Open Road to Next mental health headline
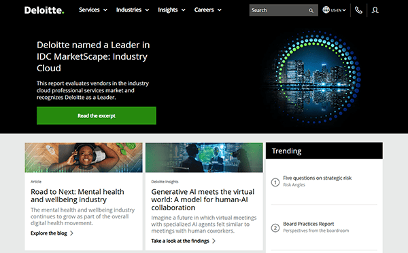Image resolution: width=408 pixels, height=253 pixels. [x=78, y=195]
